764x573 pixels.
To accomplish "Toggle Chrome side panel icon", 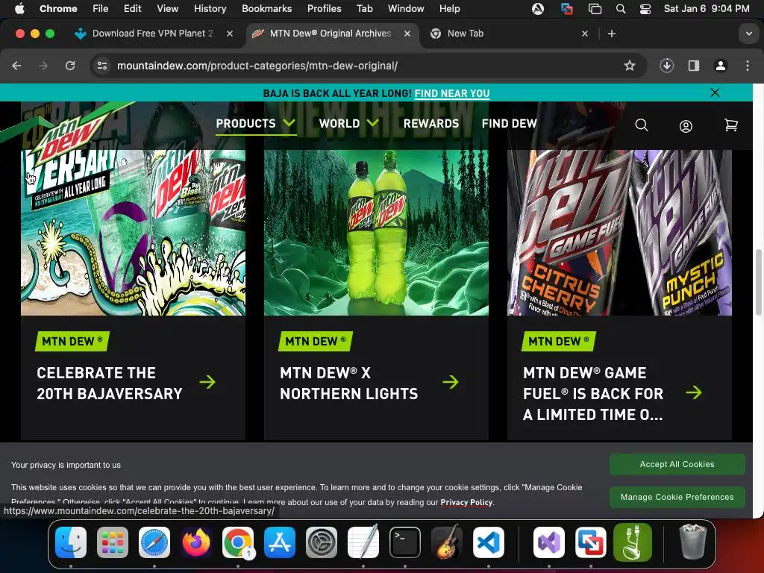I will (694, 66).
